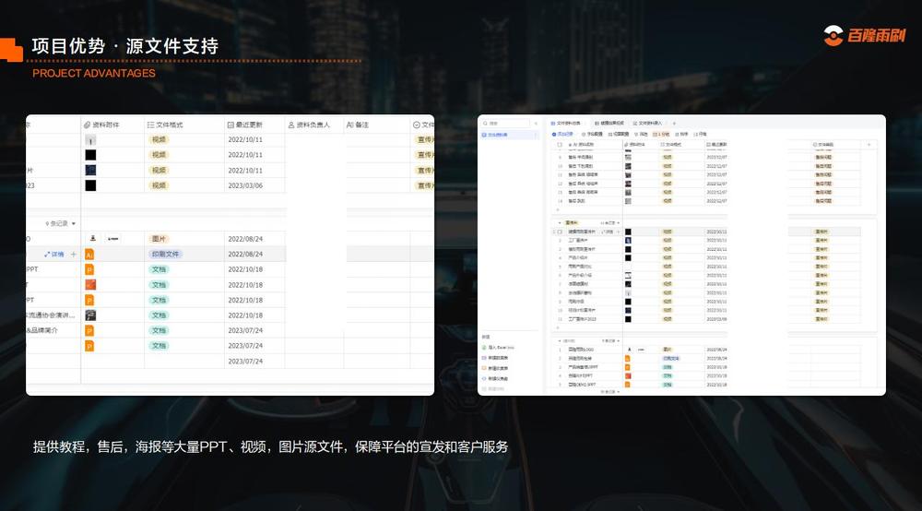Open the 文件资料总表 tab in right window
Viewport: 922px width, 511px height.
[x=566, y=124]
